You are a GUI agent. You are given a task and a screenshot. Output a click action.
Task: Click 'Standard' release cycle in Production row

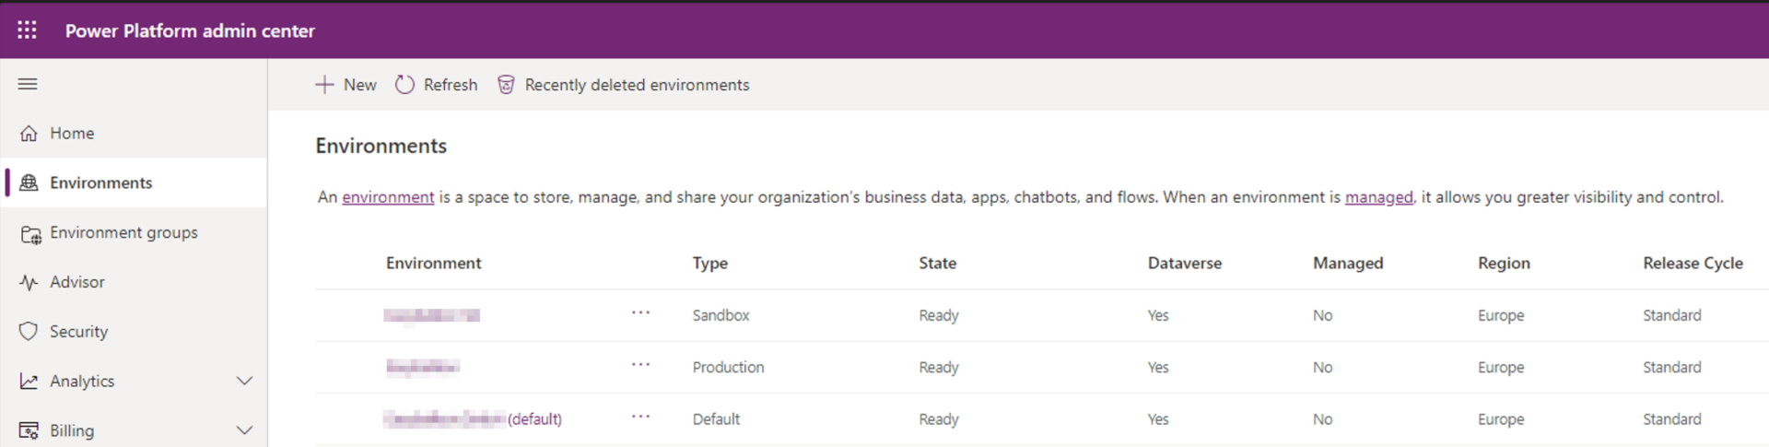1671,367
